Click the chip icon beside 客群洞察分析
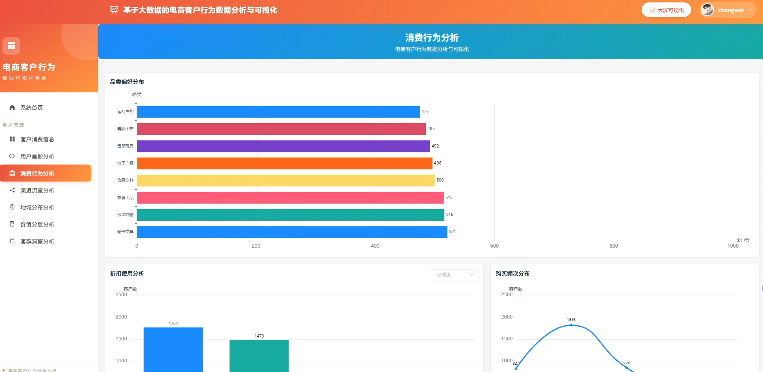Viewport: 763px width, 372px height. [12, 241]
